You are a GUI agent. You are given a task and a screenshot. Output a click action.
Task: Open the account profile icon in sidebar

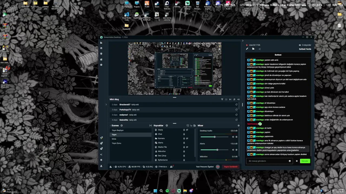[101, 166]
